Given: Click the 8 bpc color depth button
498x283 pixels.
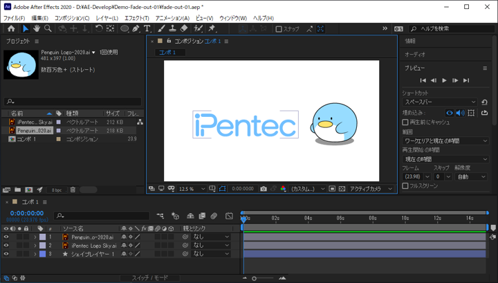Looking at the screenshot, I should (57, 190).
